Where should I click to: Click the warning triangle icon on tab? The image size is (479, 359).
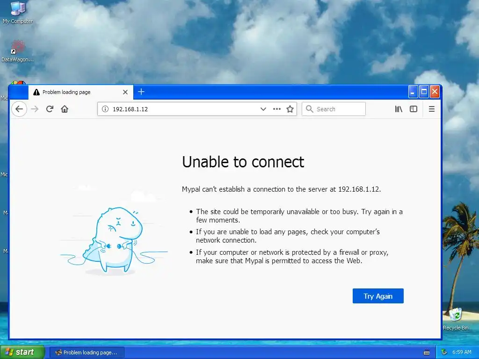[x=36, y=92]
